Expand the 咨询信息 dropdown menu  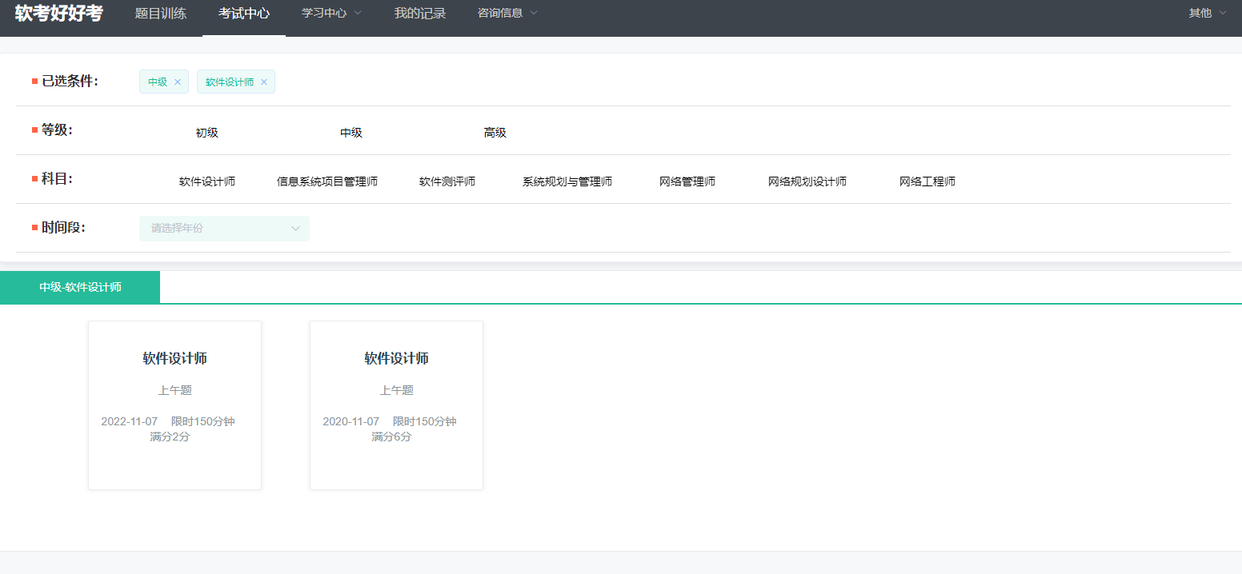tap(508, 14)
